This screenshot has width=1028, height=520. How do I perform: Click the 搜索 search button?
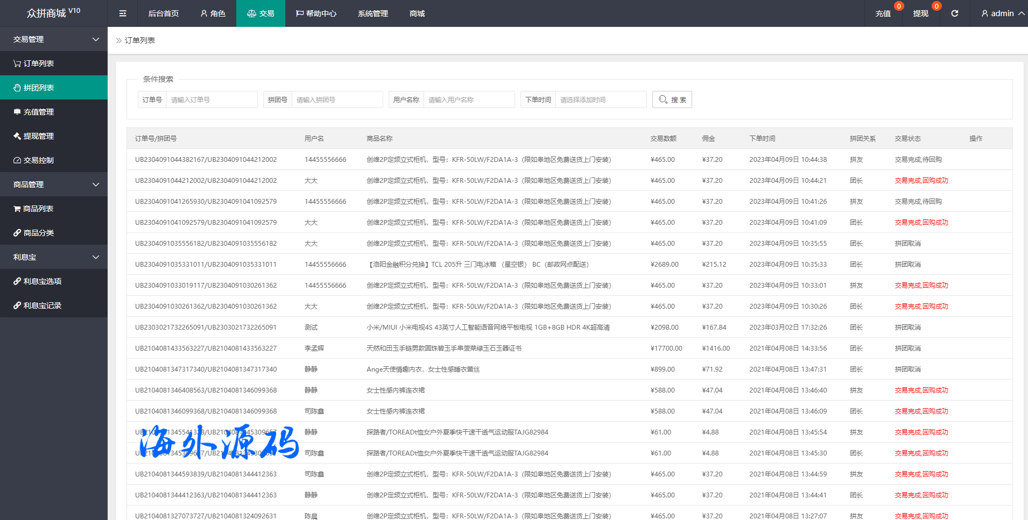pyautogui.click(x=672, y=99)
